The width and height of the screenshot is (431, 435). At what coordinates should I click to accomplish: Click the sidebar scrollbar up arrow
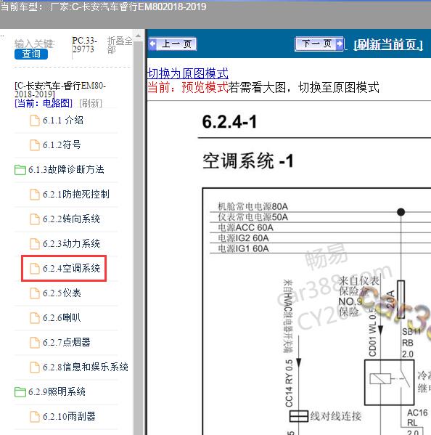click(x=138, y=36)
